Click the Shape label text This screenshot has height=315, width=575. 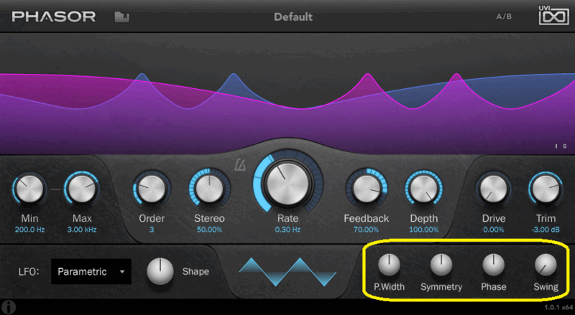pyautogui.click(x=195, y=272)
